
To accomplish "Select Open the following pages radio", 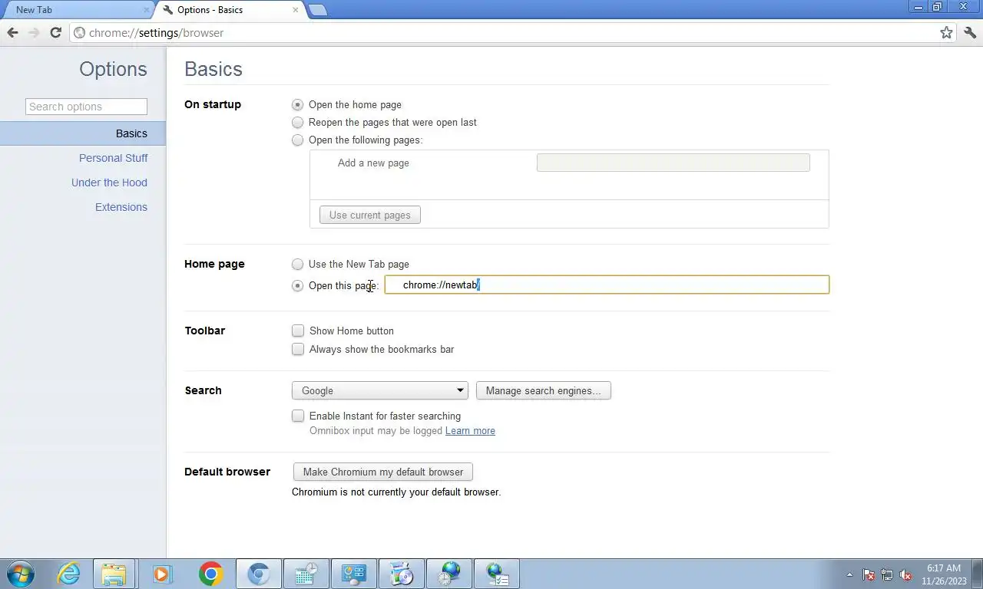I will point(298,140).
